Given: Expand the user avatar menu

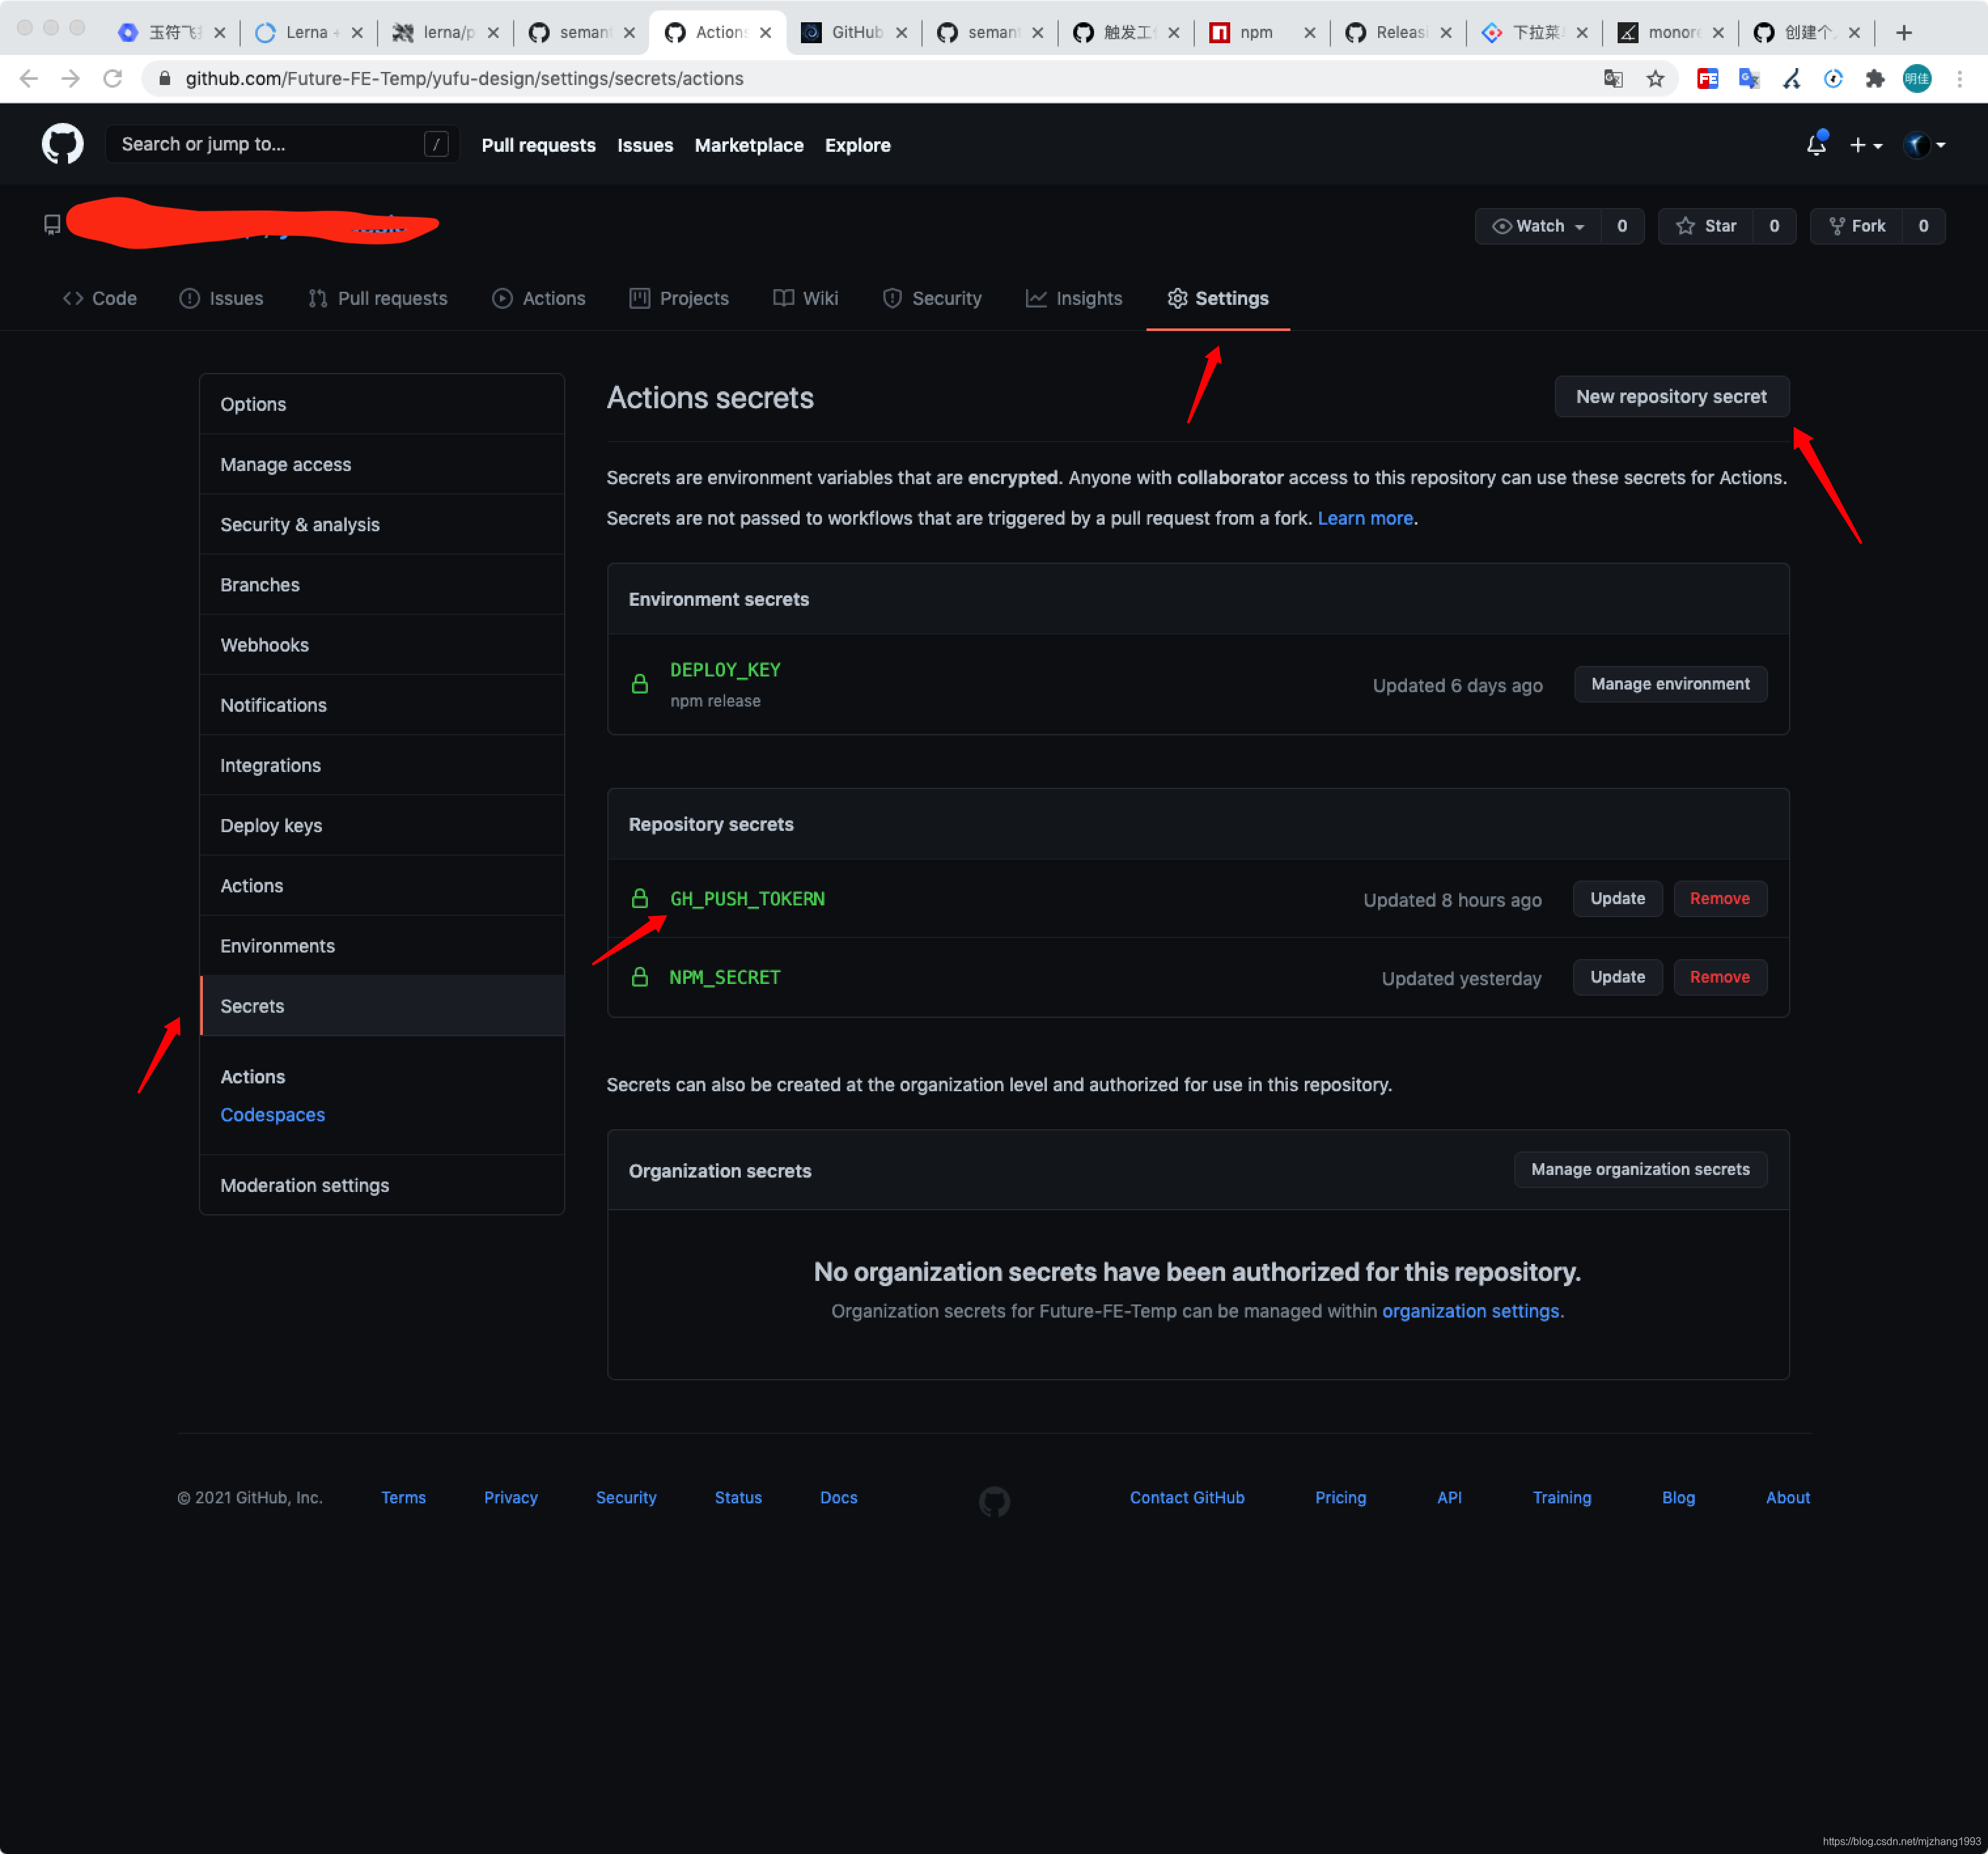Looking at the screenshot, I should [1924, 145].
